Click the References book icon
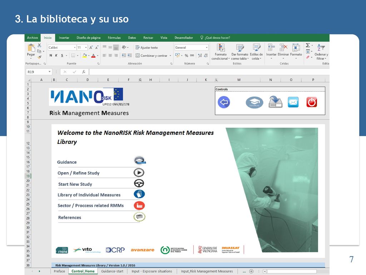This screenshot has height=275, width=366. pos(139,217)
